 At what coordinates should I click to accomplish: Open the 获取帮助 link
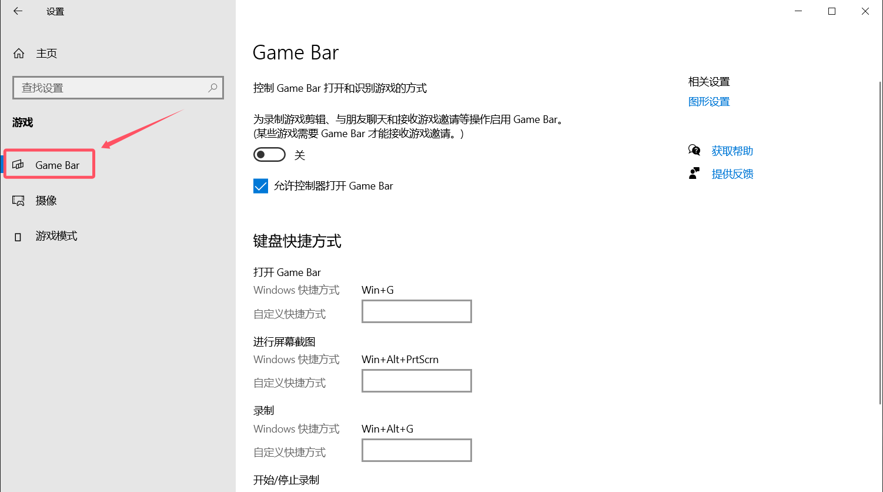click(732, 151)
